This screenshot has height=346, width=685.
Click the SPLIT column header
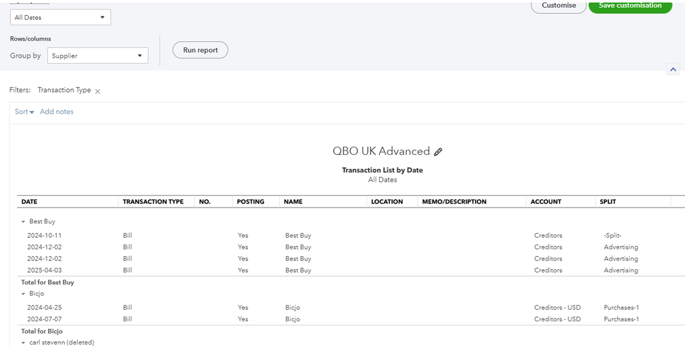click(x=607, y=202)
